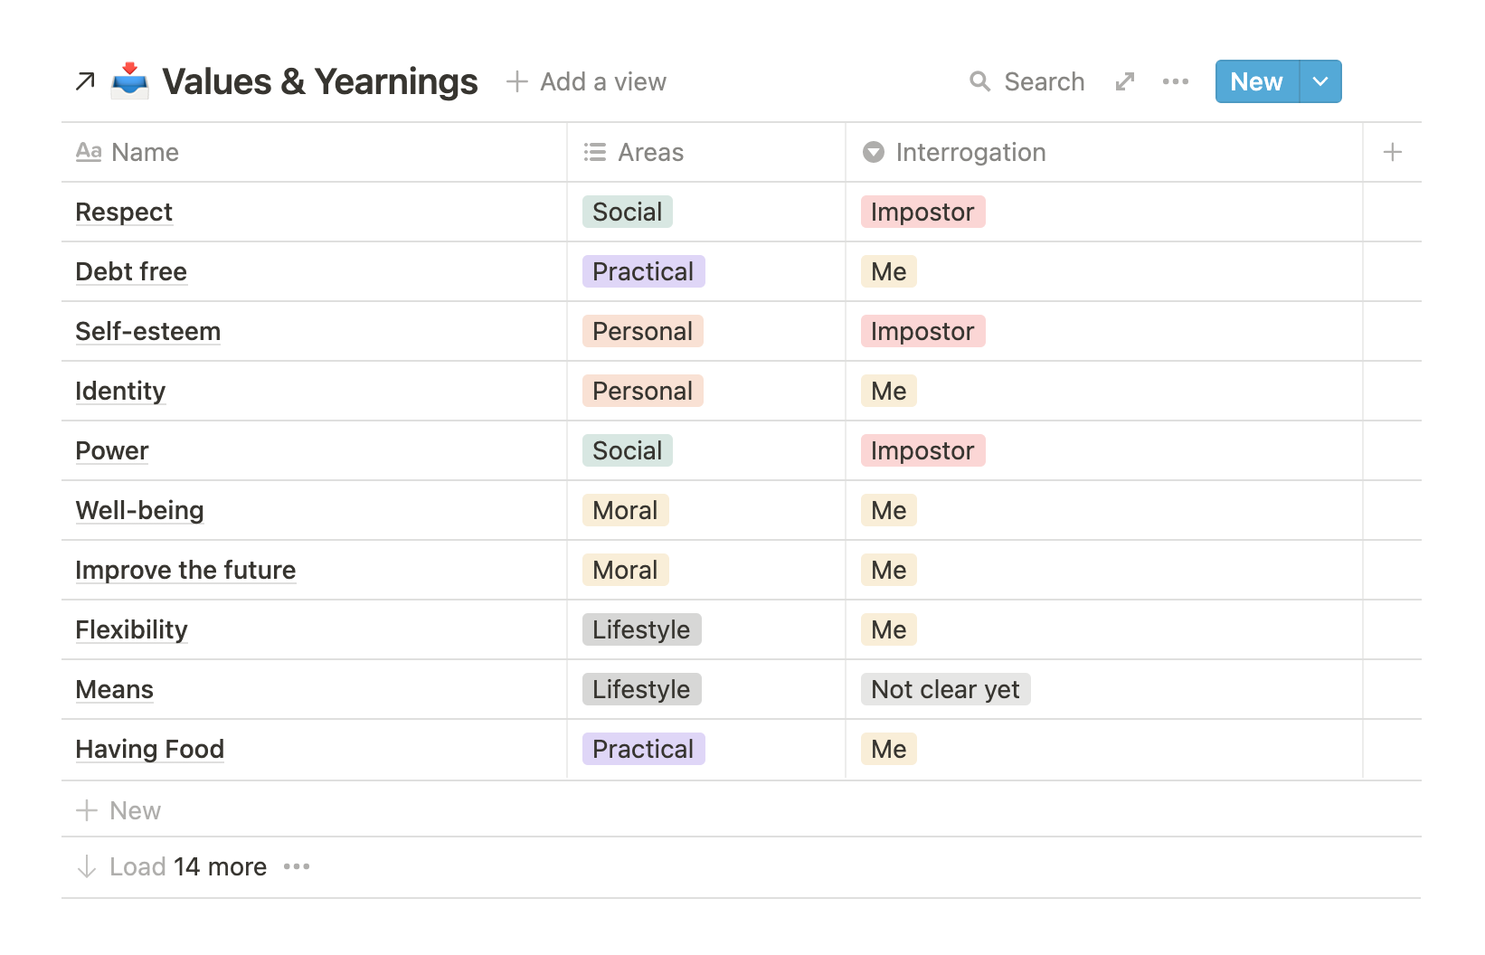Edit Personal tag in Self-esteem row
The height and width of the screenshot is (955, 1485).
pyautogui.click(x=643, y=331)
